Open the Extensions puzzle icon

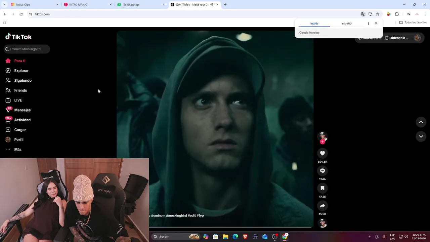tap(397, 14)
